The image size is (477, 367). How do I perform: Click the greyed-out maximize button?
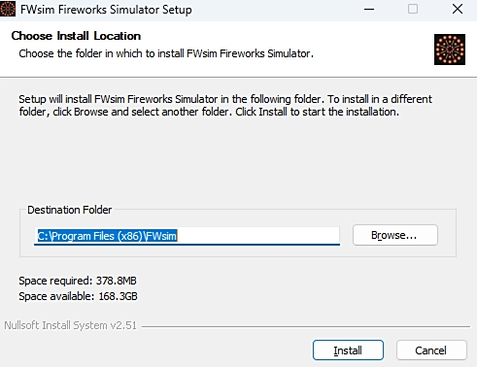(413, 9)
